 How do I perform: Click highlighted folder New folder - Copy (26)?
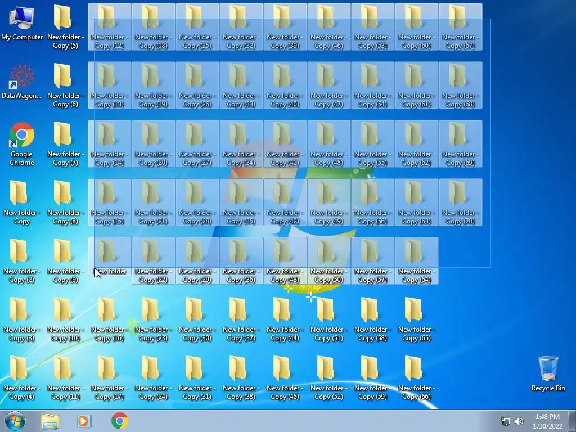pos(197,85)
